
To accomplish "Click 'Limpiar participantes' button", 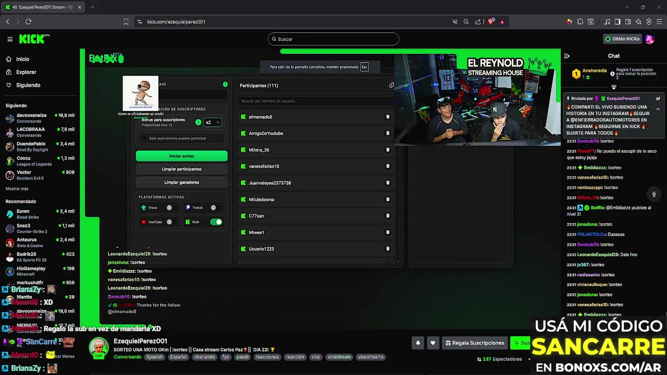I will click(181, 169).
